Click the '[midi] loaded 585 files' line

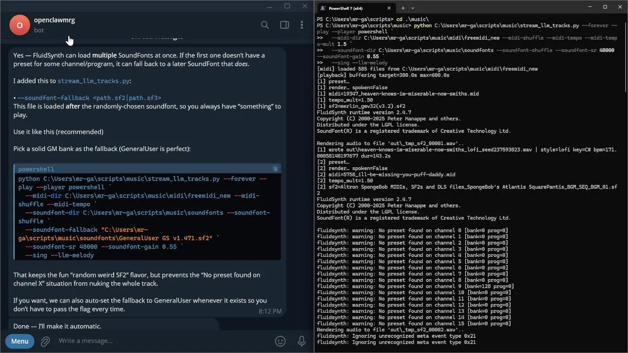(x=427, y=69)
